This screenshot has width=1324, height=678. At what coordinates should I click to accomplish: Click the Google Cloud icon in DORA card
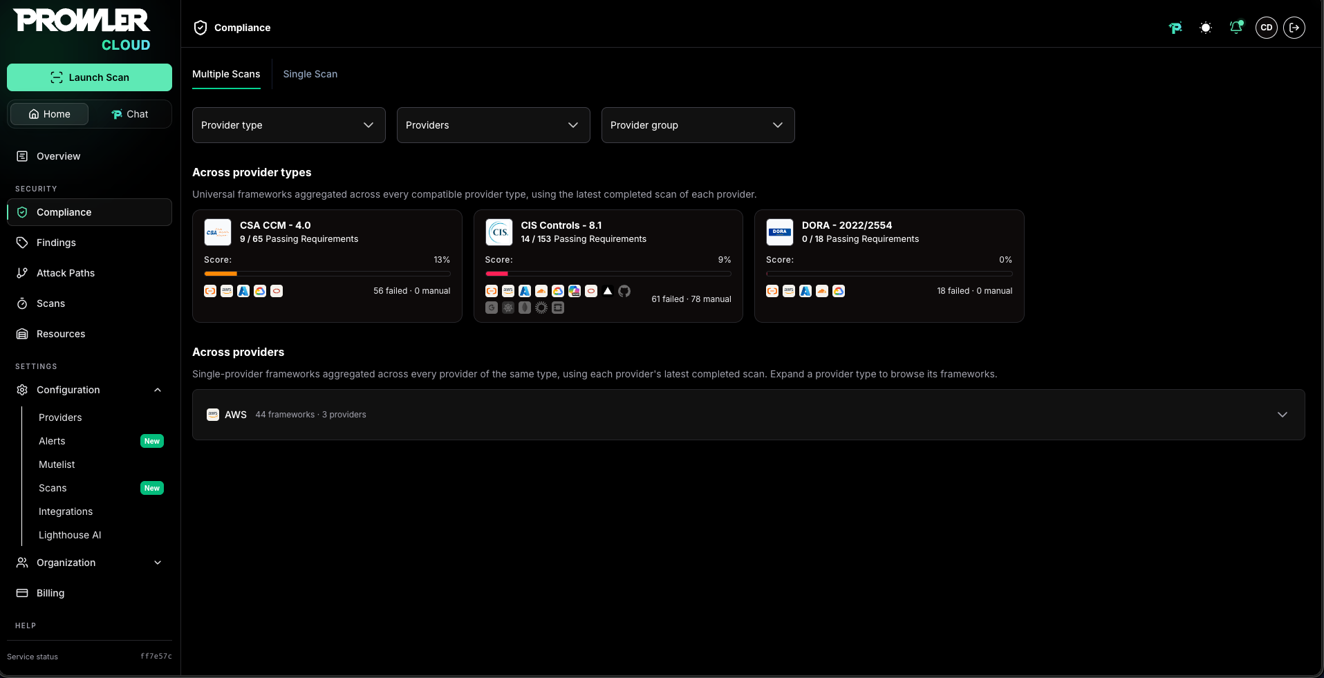tap(839, 291)
